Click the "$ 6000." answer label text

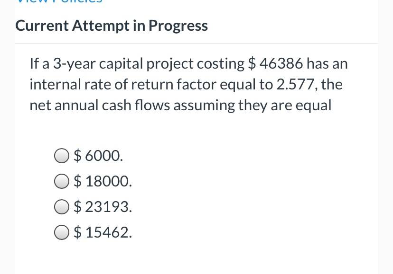coord(98,156)
